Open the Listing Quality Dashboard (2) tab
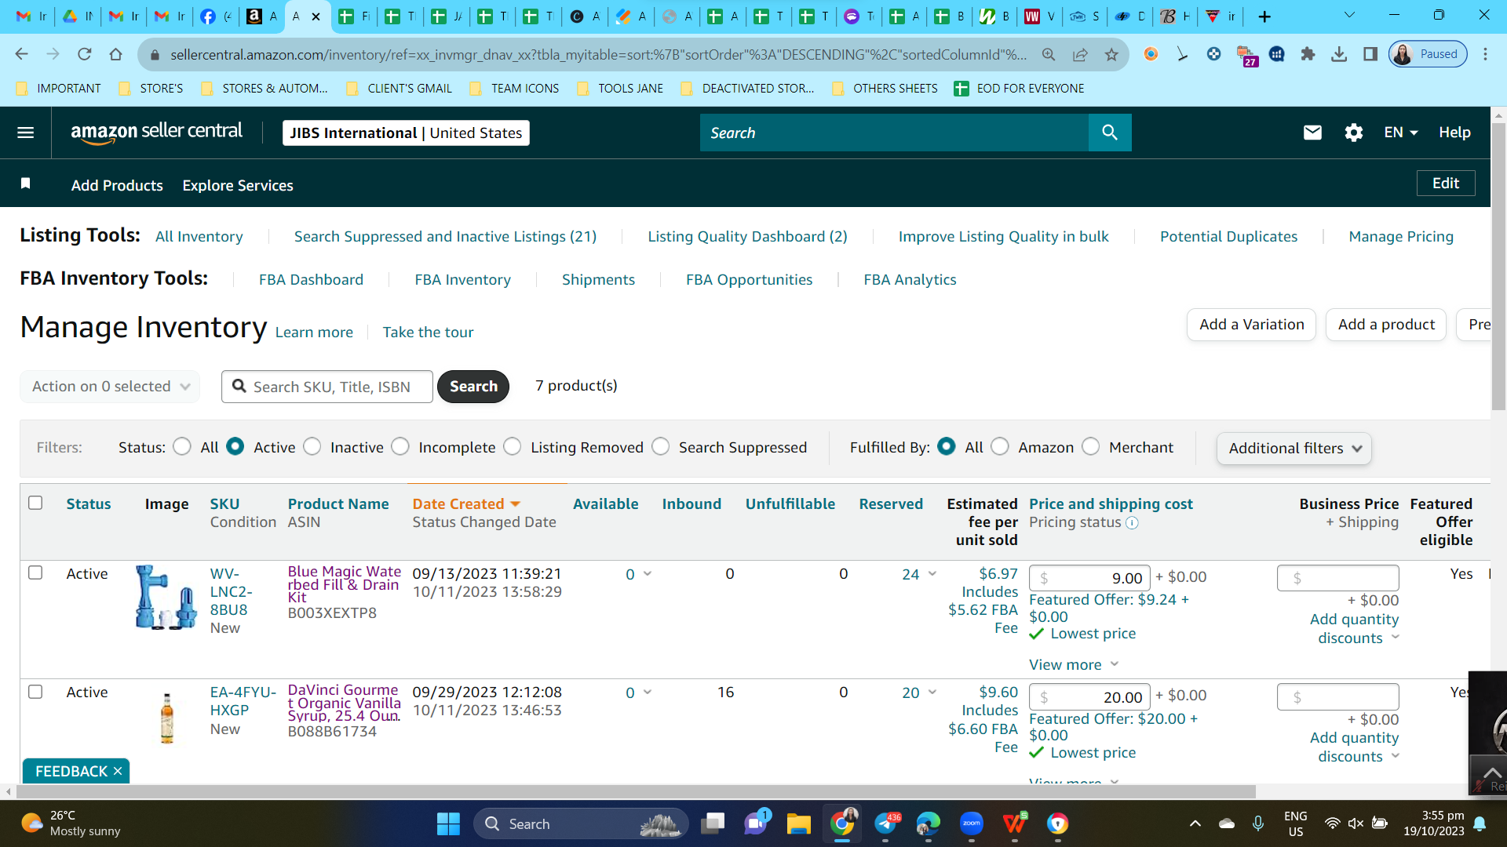The width and height of the screenshot is (1507, 847). (x=747, y=237)
